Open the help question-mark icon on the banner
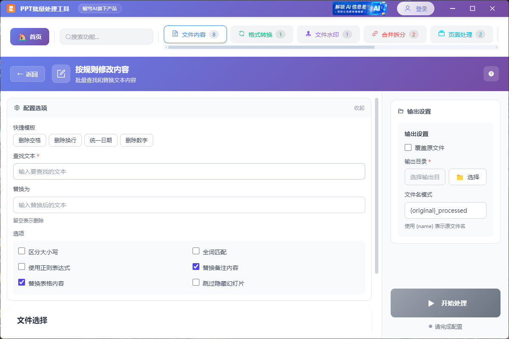Viewport: 509px width, 339px height. coord(491,74)
